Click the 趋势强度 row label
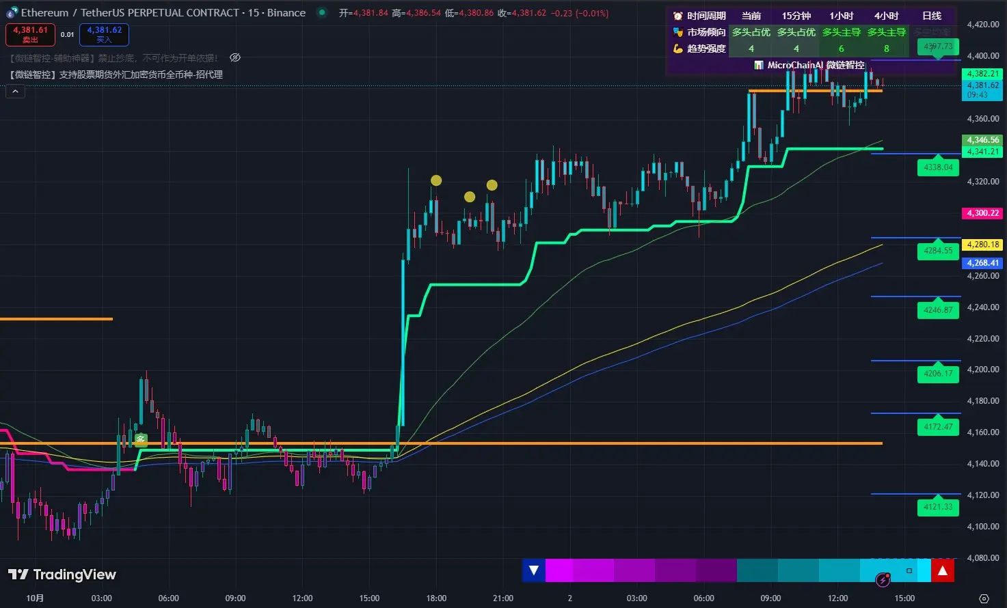Screen dimensions: 1007x608 706,49
